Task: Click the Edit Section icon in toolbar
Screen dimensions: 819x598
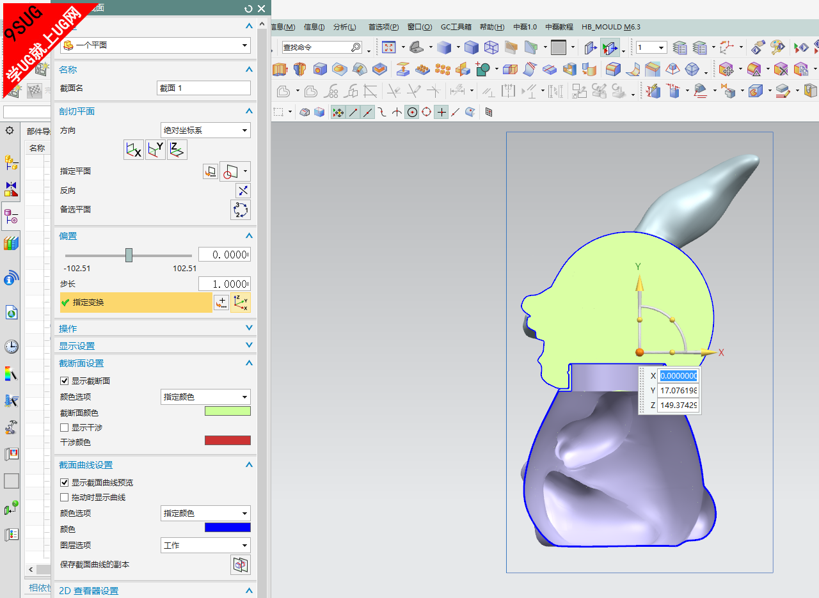Action: (591, 47)
